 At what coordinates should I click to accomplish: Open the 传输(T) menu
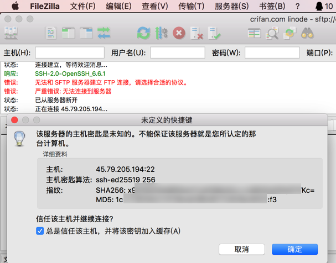click(192, 6)
